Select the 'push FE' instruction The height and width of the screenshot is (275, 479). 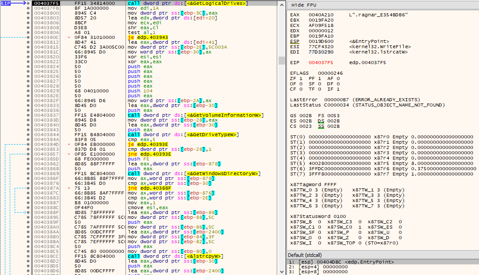[x=138, y=159]
